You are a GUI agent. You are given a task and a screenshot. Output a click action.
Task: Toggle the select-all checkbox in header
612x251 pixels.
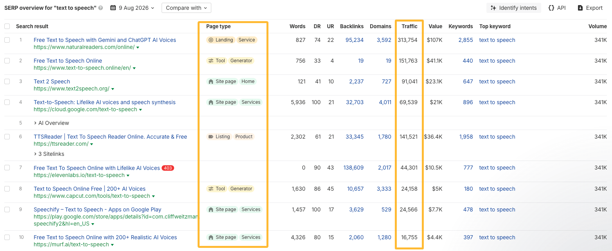click(7, 26)
